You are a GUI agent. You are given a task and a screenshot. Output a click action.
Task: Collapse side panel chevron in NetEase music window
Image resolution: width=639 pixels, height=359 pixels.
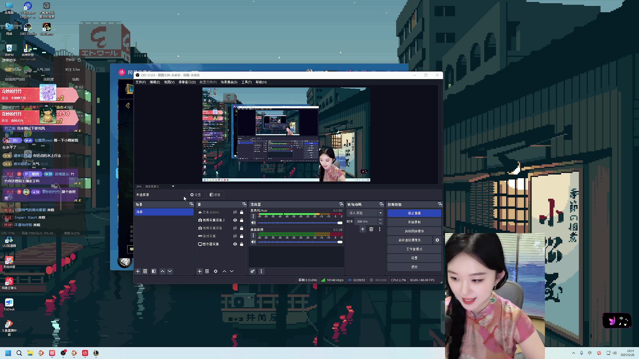coord(127,106)
